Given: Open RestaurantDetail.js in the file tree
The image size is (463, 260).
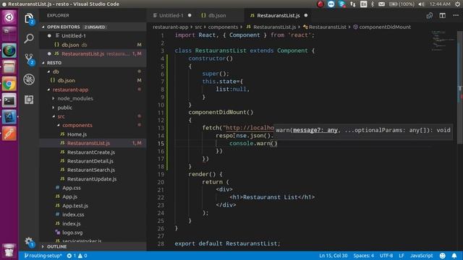Looking at the screenshot, I should pyautogui.click(x=93, y=161).
